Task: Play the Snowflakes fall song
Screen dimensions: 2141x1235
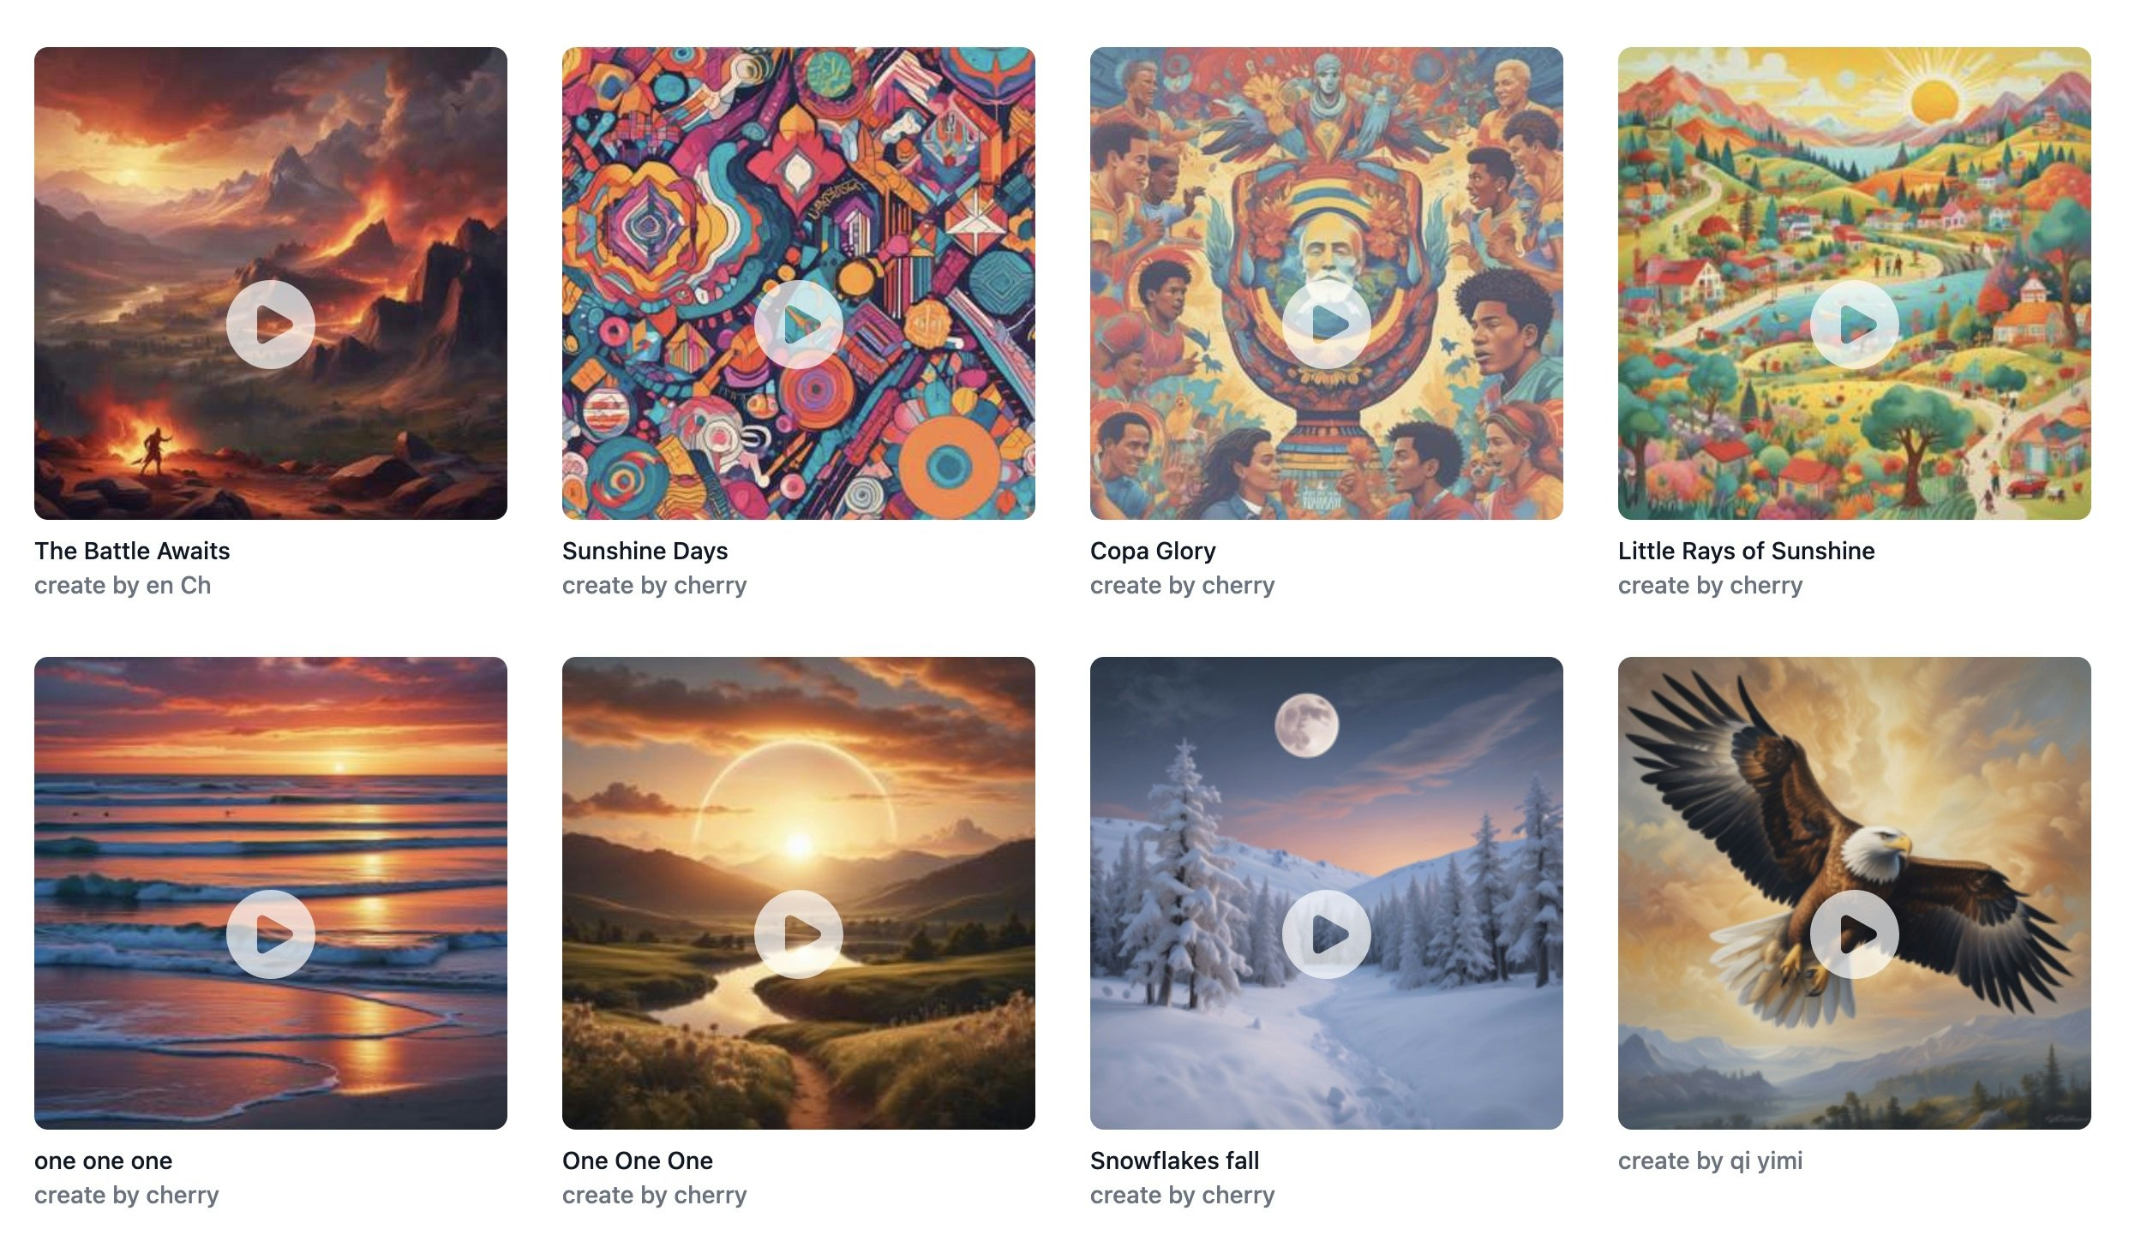Action: [x=1327, y=934]
